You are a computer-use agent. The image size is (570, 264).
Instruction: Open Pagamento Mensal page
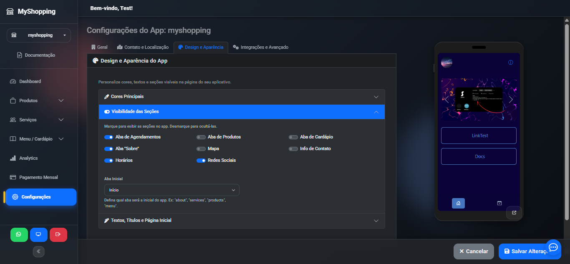39,177
